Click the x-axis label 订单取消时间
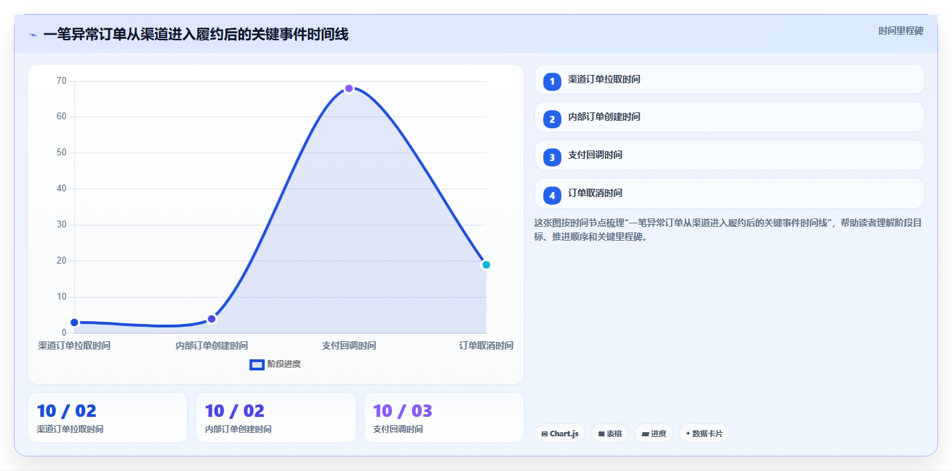952x471 pixels. (486, 345)
